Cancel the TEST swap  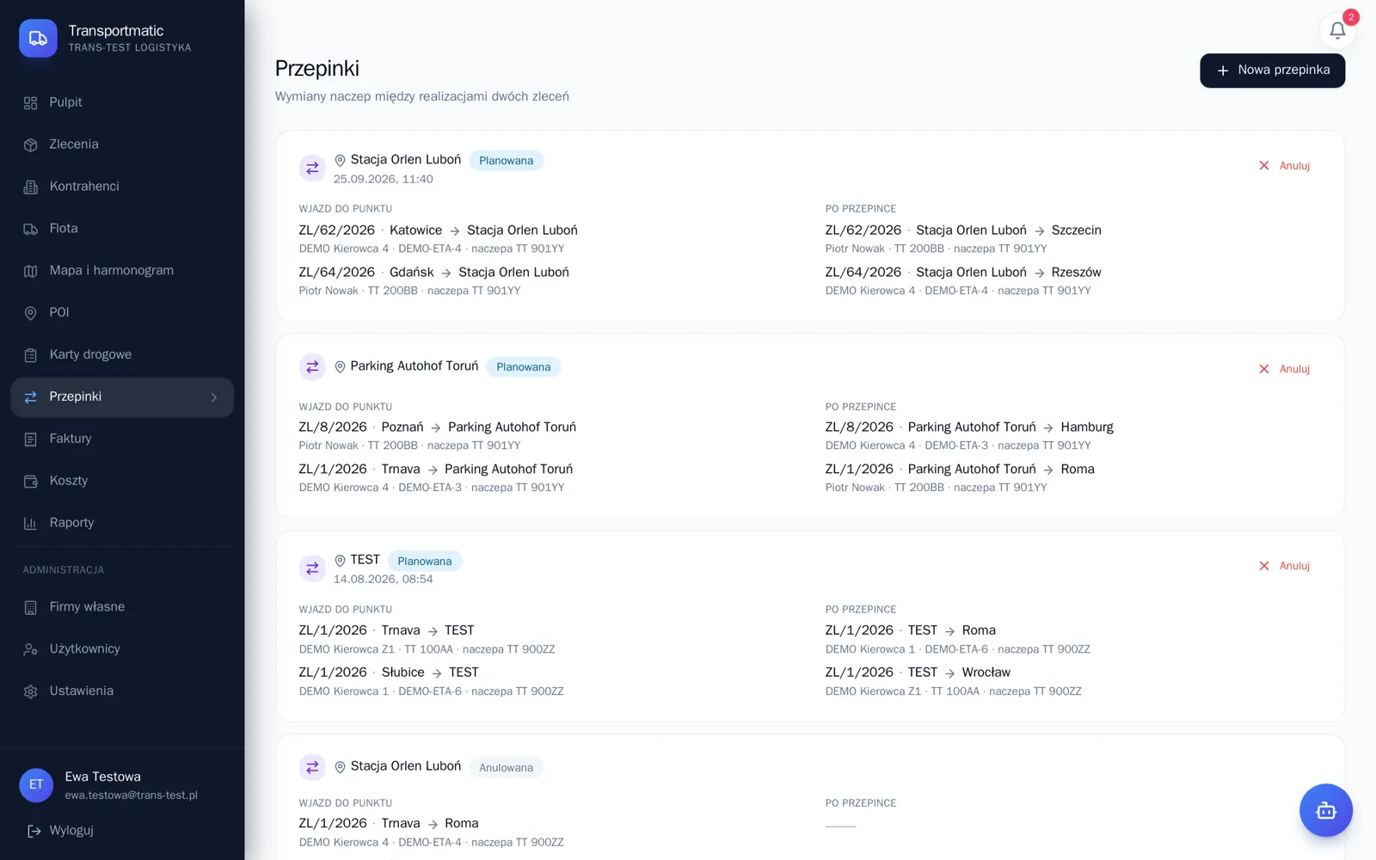point(1284,566)
